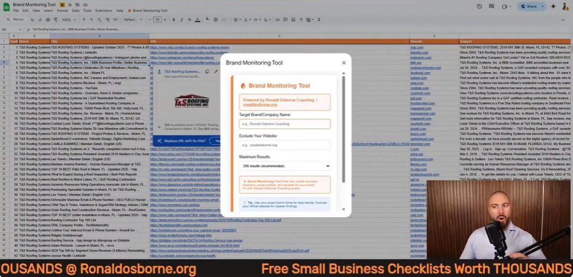Open the Insert menu
Image resolution: width=573 pixels, height=277 pixels.
pyautogui.click(x=48, y=11)
